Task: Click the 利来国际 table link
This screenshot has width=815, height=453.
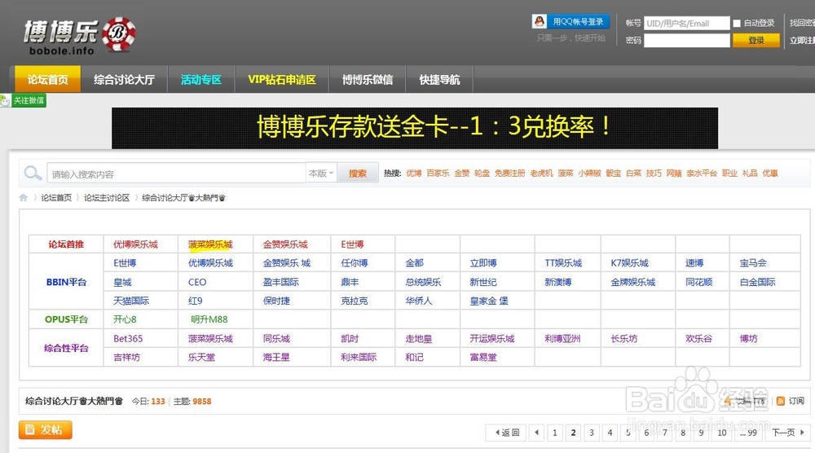Action: (x=359, y=358)
